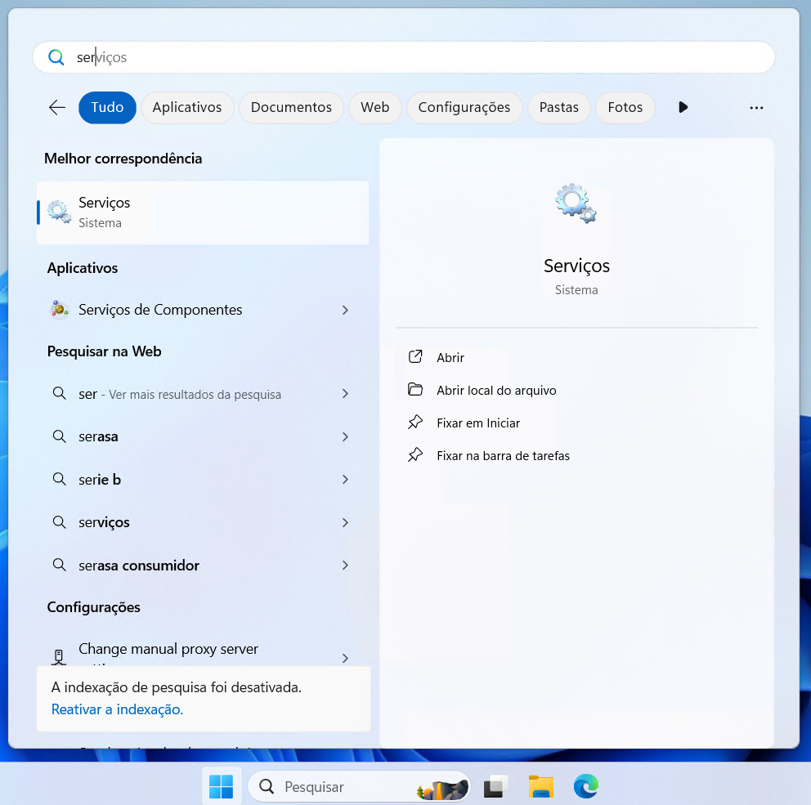Open the more options ellipsis menu
Viewport: 811px width, 805px height.
point(756,108)
